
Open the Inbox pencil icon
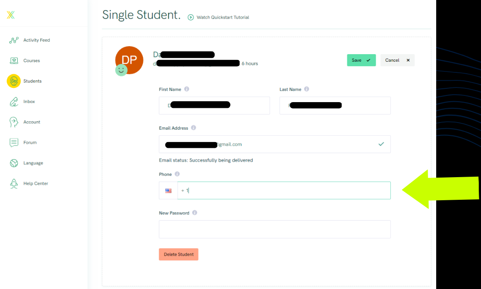[14, 102]
